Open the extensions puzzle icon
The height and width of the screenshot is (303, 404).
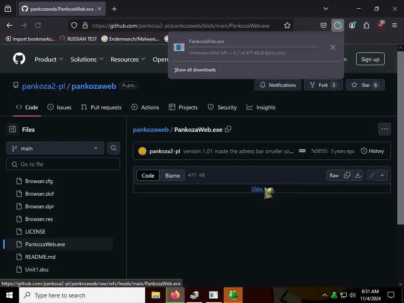click(x=366, y=25)
